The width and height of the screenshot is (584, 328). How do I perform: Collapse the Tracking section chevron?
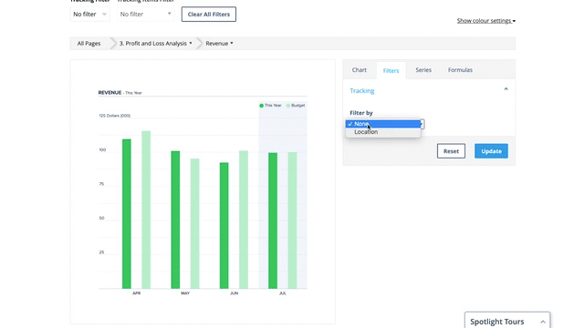click(x=506, y=89)
